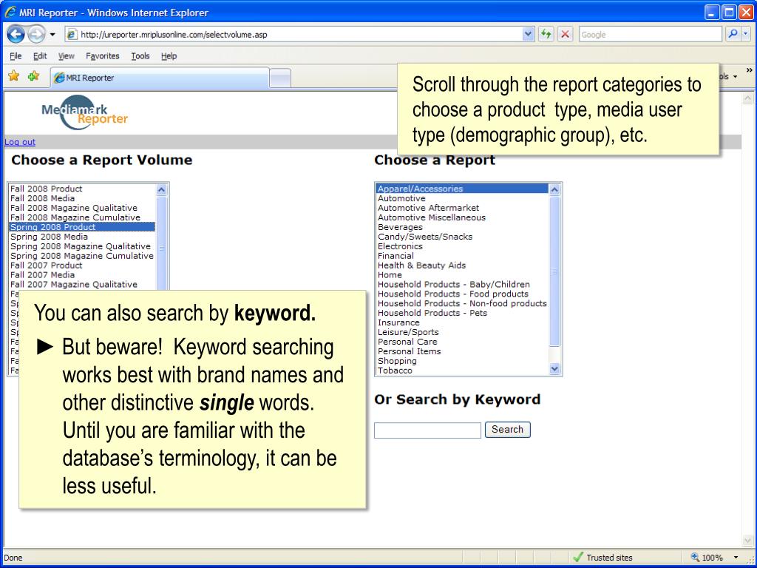Select Leisure/Sports report

click(x=463, y=332)
